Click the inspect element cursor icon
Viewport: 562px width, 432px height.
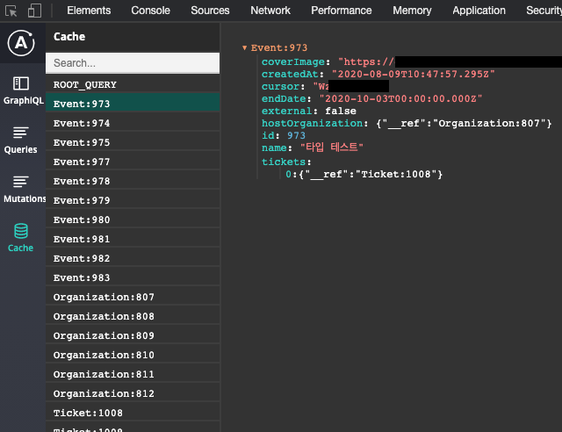pyautogui.click(x=11, y=11)
